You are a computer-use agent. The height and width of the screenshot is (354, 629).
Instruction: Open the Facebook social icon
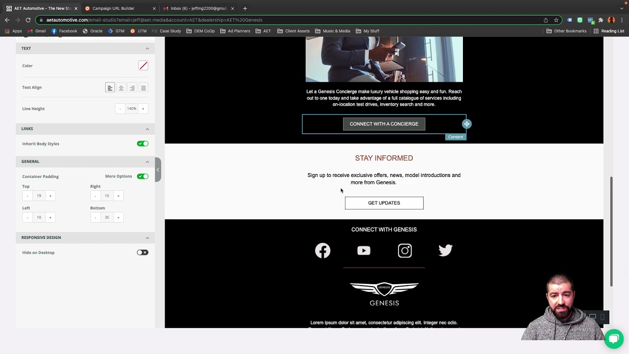coord(323,251)
